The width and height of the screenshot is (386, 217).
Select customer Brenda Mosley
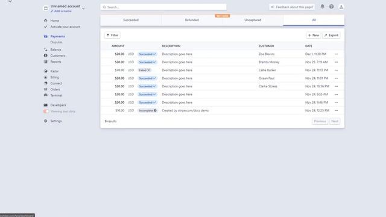pyautogui.click(x=269, y=62)
